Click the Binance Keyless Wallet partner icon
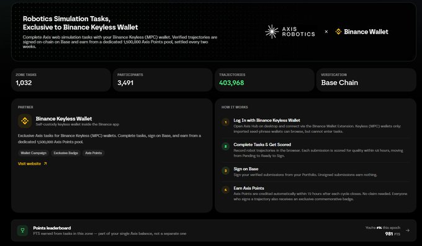Image resolution: width=422 pixels, height=246 pixels. pos(25,121)
